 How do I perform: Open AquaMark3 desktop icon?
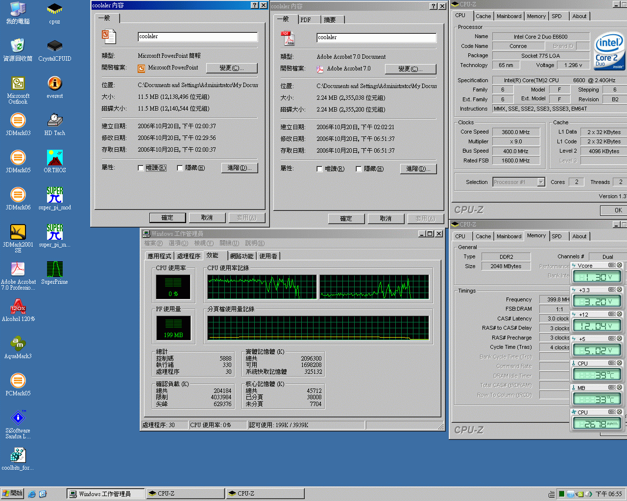click(18, 347)
